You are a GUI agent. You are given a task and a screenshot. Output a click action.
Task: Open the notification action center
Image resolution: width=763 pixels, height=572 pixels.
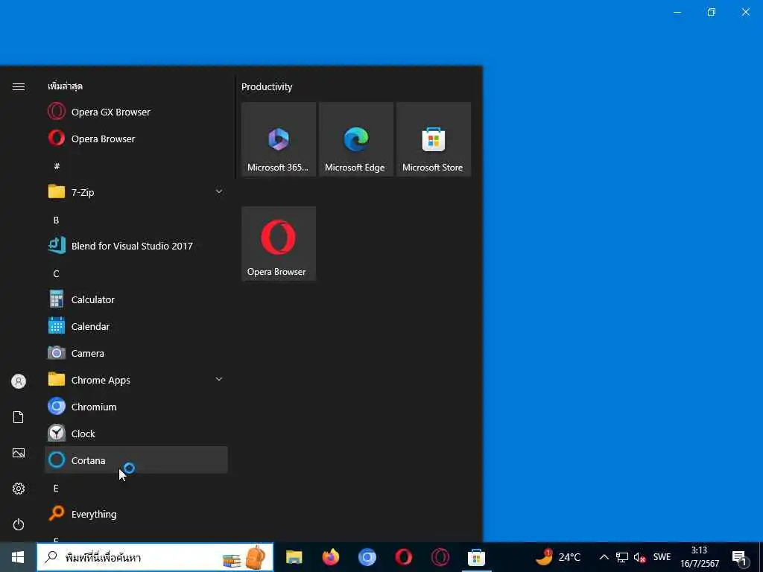pos(740,558)
